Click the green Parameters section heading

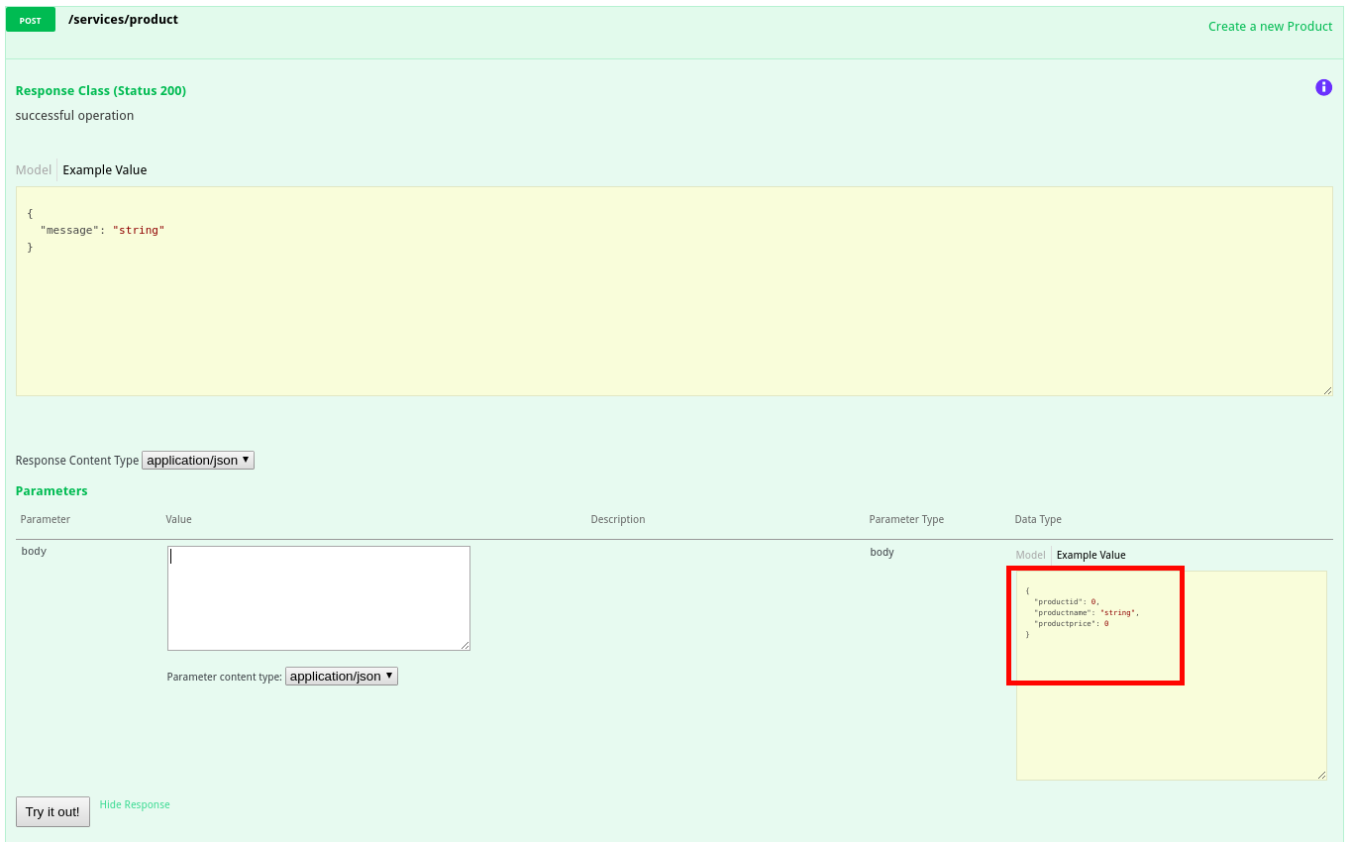coord(52,491)
